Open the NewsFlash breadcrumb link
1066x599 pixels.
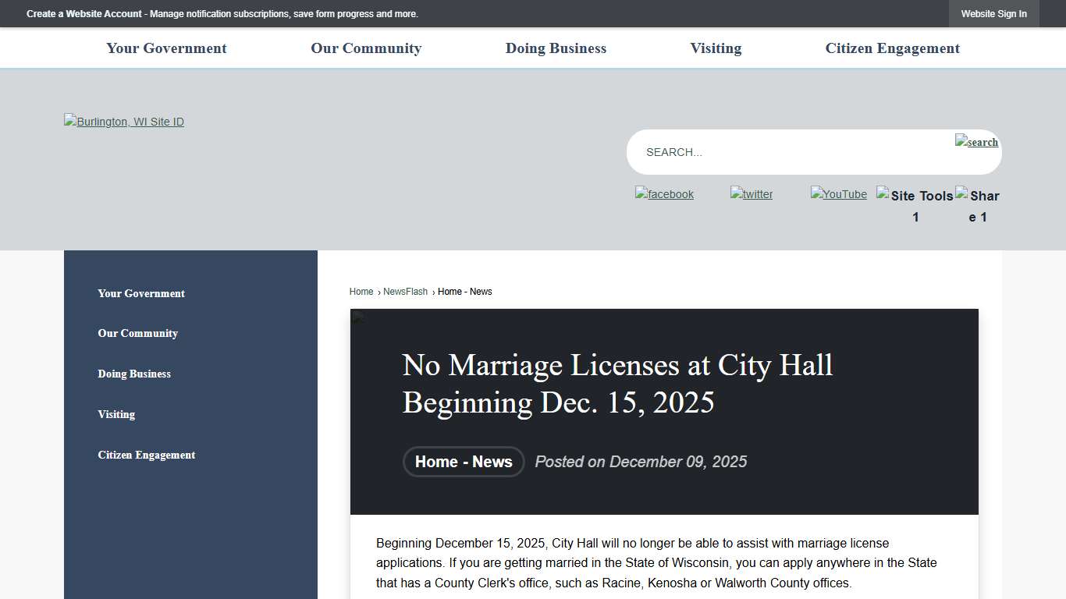pyautogui.click(x=405, y=291)
